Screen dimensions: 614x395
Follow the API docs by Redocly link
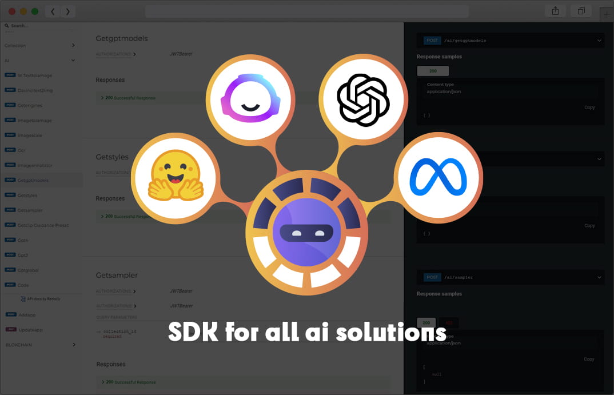[43, 299]
